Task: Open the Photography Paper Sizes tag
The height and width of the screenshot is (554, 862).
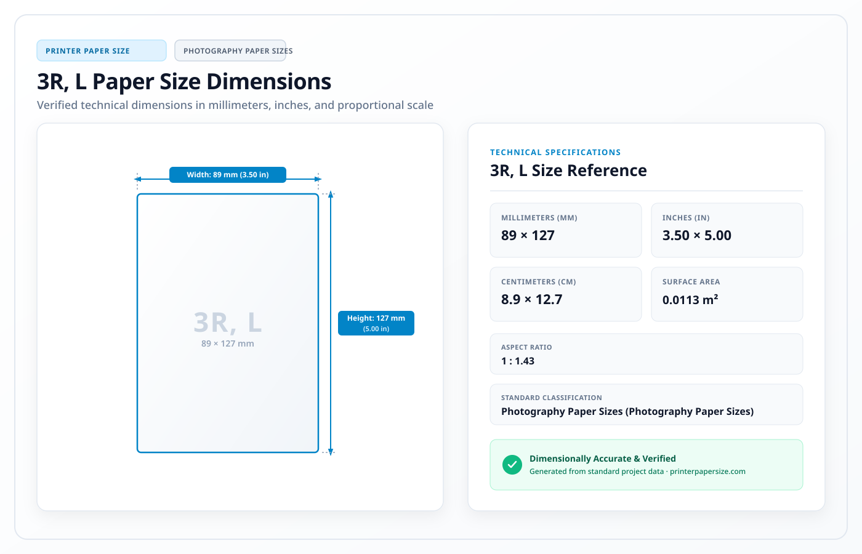Action: [230, 50]
